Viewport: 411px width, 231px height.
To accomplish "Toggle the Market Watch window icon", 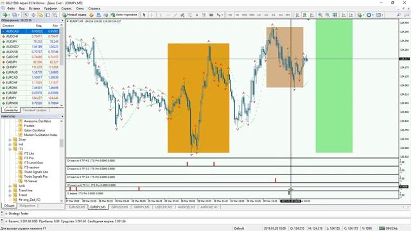I will [26, 15].
